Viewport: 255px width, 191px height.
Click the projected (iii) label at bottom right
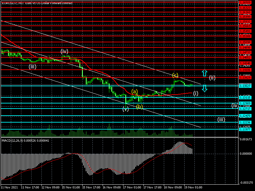pyautogui.click(x=221, y=119)
